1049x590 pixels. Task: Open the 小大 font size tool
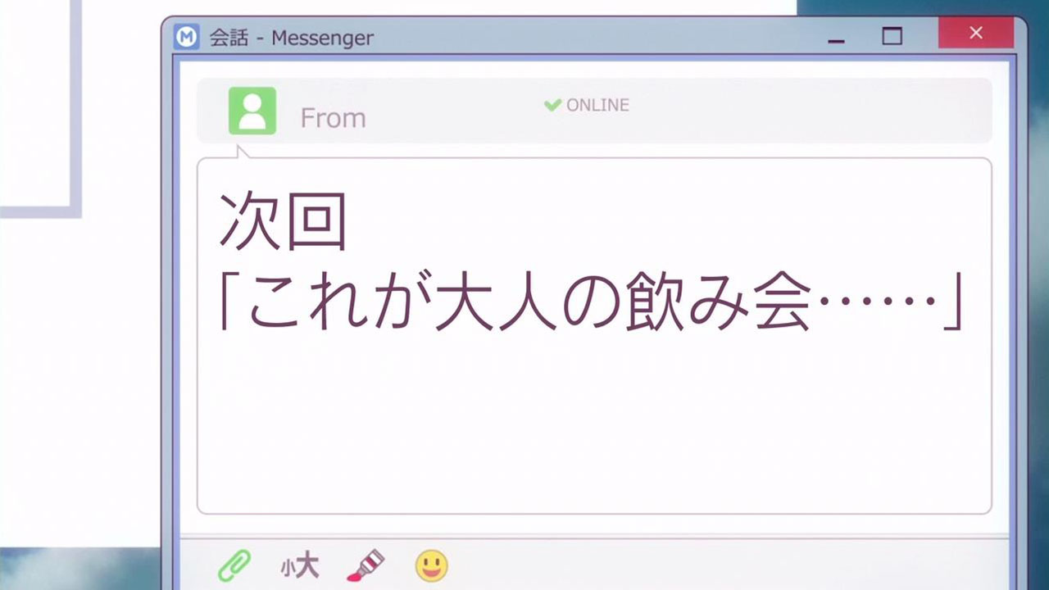(x=300, y=566)
